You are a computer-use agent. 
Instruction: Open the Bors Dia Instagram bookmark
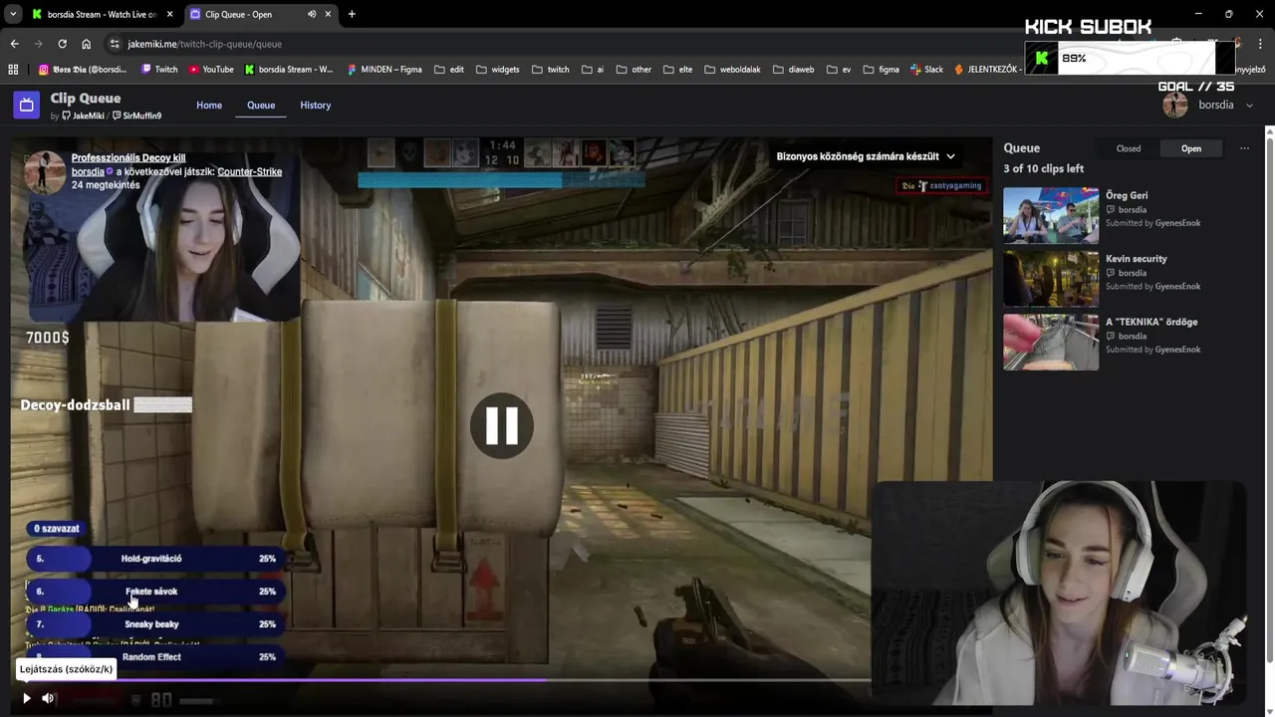[x=82, y=70]
